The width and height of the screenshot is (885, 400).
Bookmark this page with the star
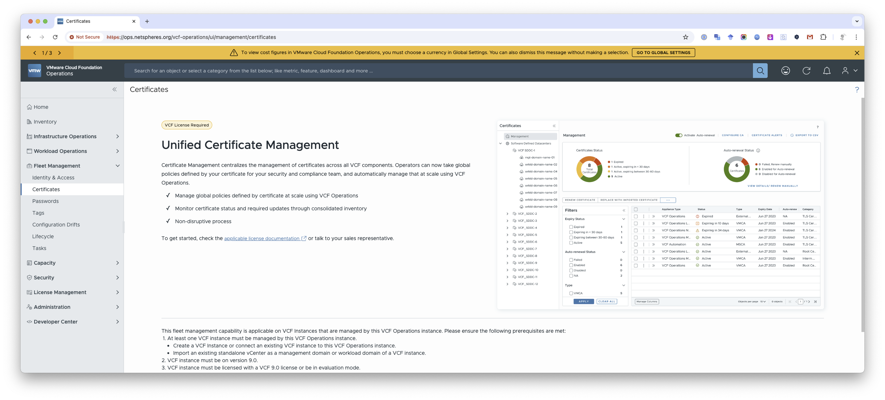[x=685, y=37]
